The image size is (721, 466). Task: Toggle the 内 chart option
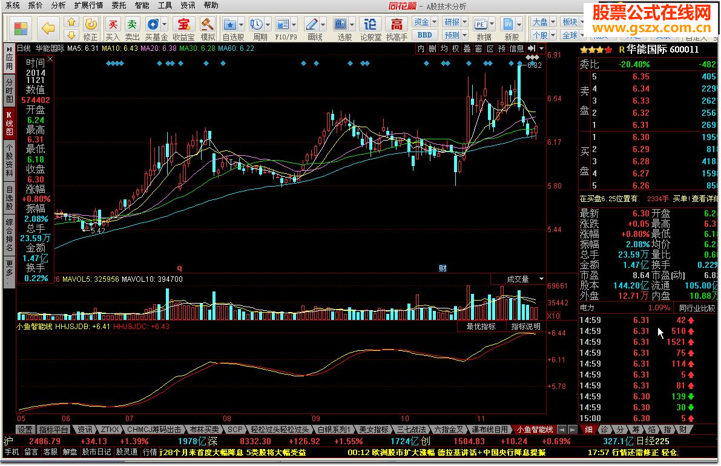pos(421,48)
